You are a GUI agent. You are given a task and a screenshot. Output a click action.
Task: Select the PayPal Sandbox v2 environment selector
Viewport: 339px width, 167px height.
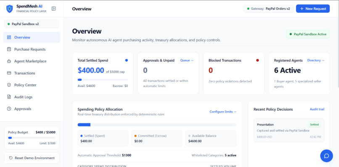tap(32, 24)
